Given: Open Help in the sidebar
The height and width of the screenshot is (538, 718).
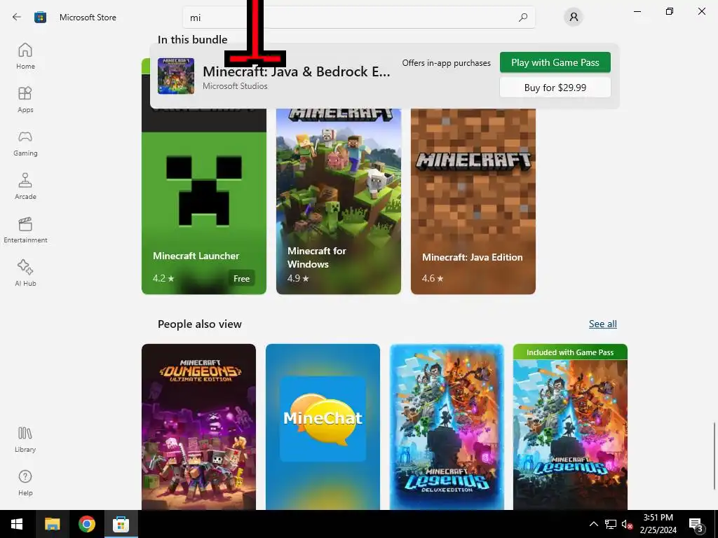Looking at the screenshot, I should [x=25, y=483].
